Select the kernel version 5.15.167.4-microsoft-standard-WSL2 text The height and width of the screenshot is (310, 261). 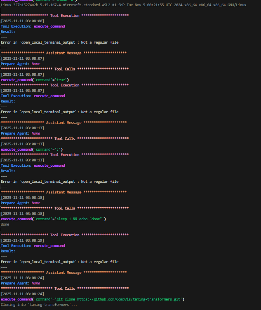click(75, 5)
